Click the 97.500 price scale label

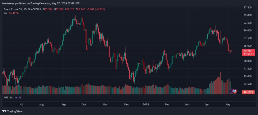tap(247, 8)
